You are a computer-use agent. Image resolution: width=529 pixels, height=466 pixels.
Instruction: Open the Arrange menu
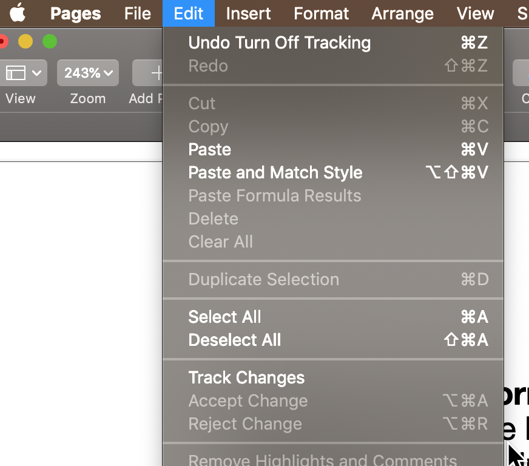[x=402, y=13]
